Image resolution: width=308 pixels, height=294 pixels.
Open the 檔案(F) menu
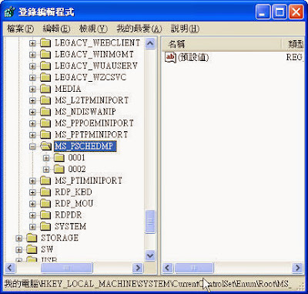(20, 29)
